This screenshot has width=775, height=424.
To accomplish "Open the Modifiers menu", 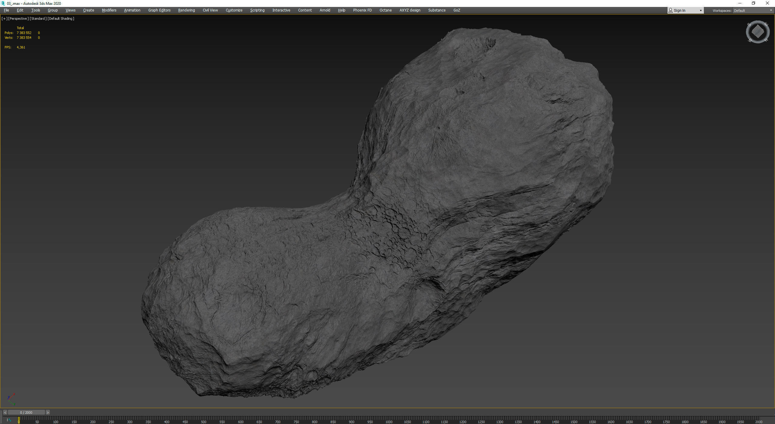I will coord(109,10).
